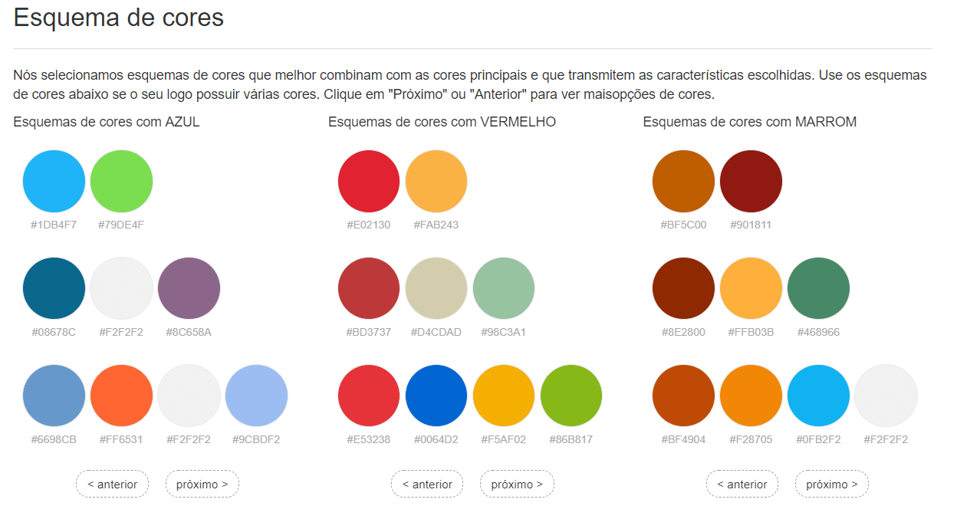The width and height of the screenshot is (957, 506).
Task: Select the green #79DE4F swatch
Action: [x=121, y=181]
